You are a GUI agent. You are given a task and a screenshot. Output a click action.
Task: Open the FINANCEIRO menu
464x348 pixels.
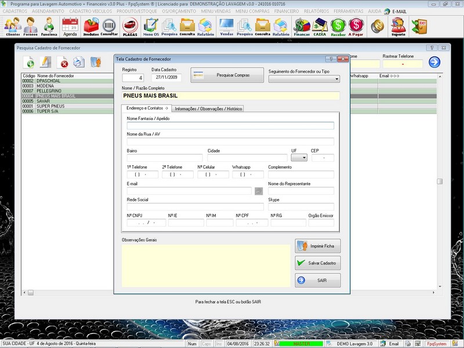tap(287, 11)
